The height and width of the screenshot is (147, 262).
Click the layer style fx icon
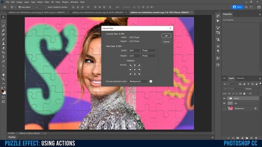(x=233, y=138)
